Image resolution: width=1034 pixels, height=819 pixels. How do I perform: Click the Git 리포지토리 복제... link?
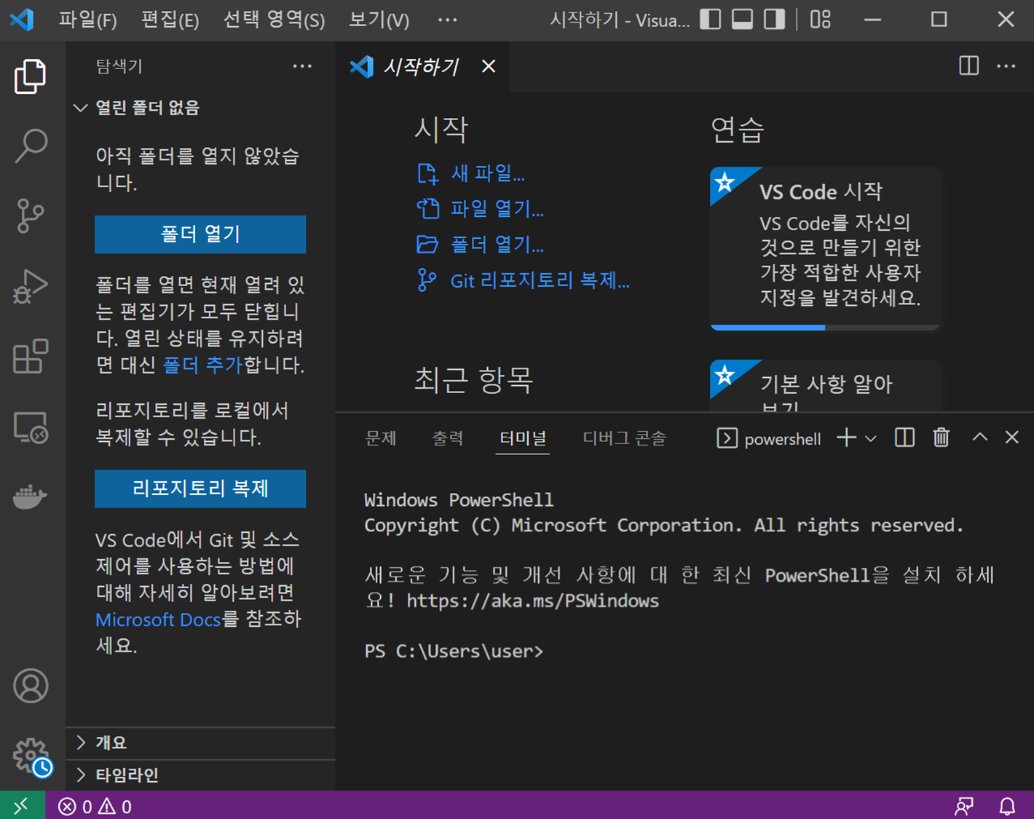point(539,281)
